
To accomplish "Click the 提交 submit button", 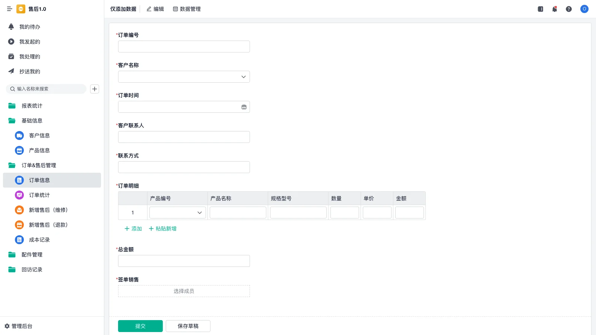I will point(140,326).
